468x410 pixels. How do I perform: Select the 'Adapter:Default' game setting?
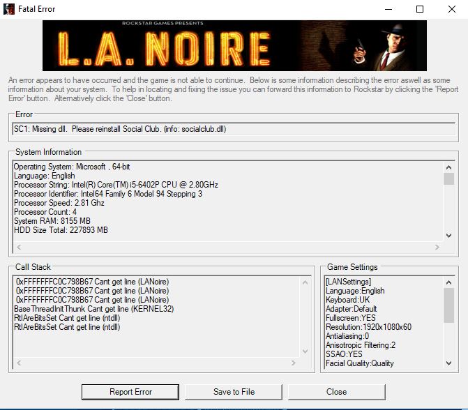tap(351, 309)
